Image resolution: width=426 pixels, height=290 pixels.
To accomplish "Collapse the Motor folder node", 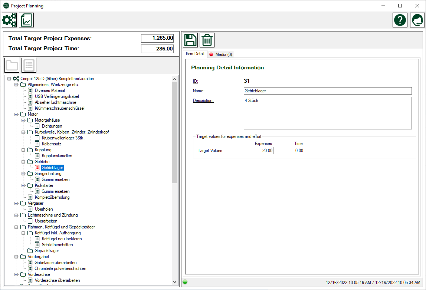I will [x=16, y=114].
